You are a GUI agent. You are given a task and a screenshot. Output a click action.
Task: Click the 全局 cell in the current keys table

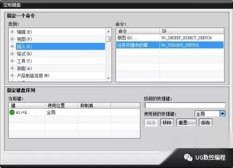pos(51,112)
